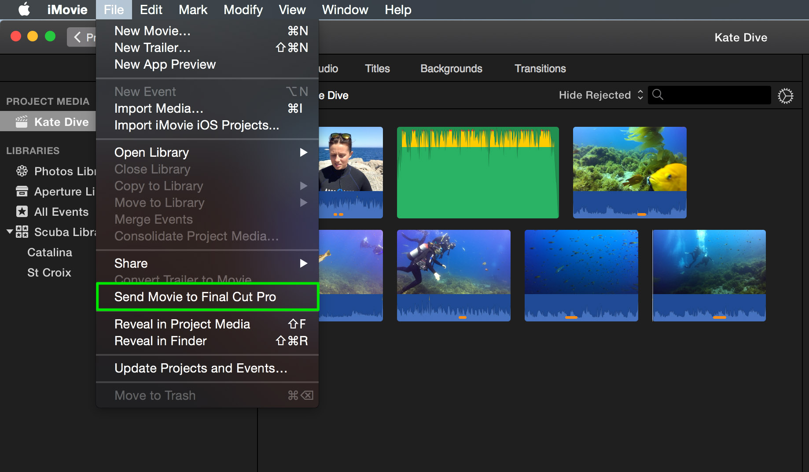This screenshot has width=809, height=472.
Task: Expand the Open Library submenu arrow
Action: coord(303,152)
